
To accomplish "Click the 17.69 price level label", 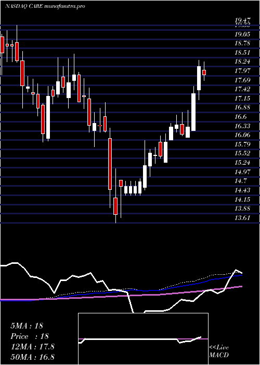I will (242, 80).
